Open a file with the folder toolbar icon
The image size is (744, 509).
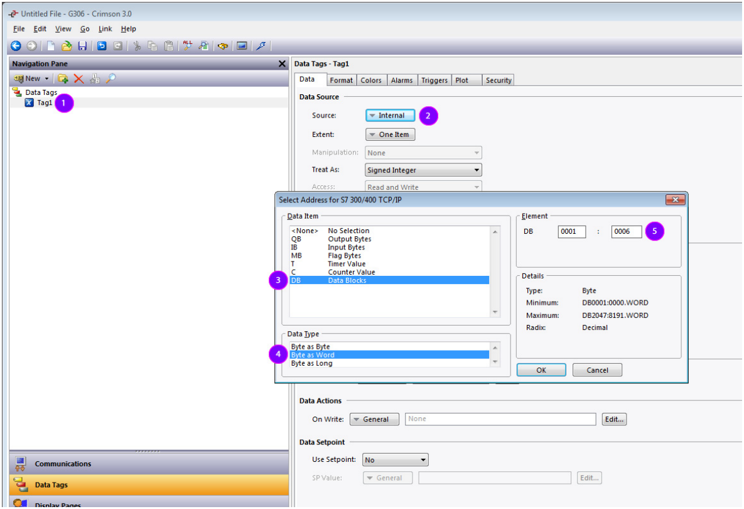(x=67, y=46)
